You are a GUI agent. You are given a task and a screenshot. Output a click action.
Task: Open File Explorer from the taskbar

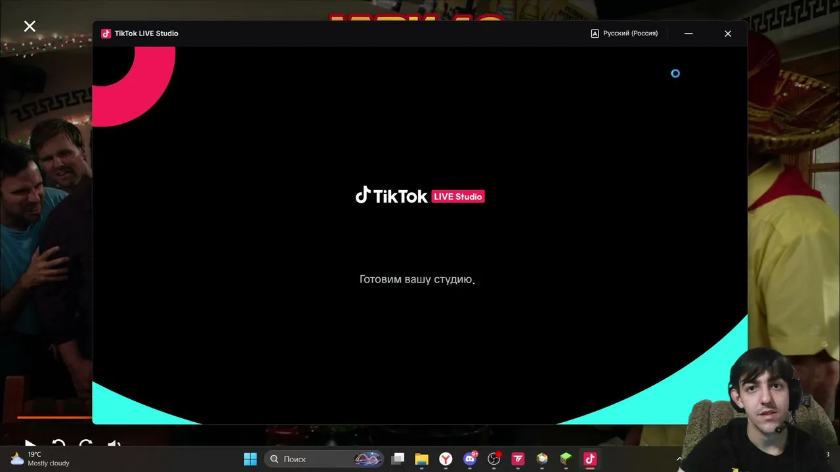click(x=421, y=459)
